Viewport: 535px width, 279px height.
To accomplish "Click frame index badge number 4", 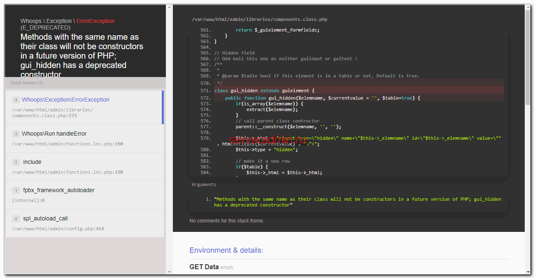I will tap(16, 100).
